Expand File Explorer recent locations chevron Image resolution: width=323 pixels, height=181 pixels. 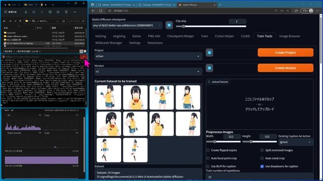15,21
